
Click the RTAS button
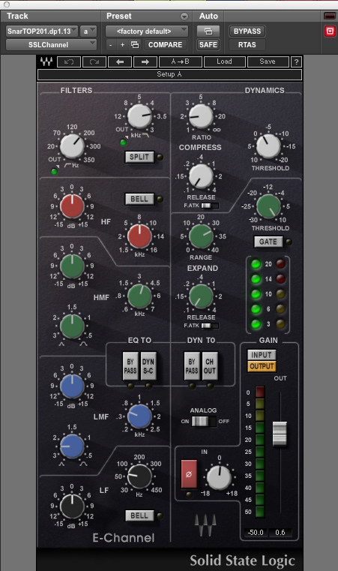tap(247, 45)
